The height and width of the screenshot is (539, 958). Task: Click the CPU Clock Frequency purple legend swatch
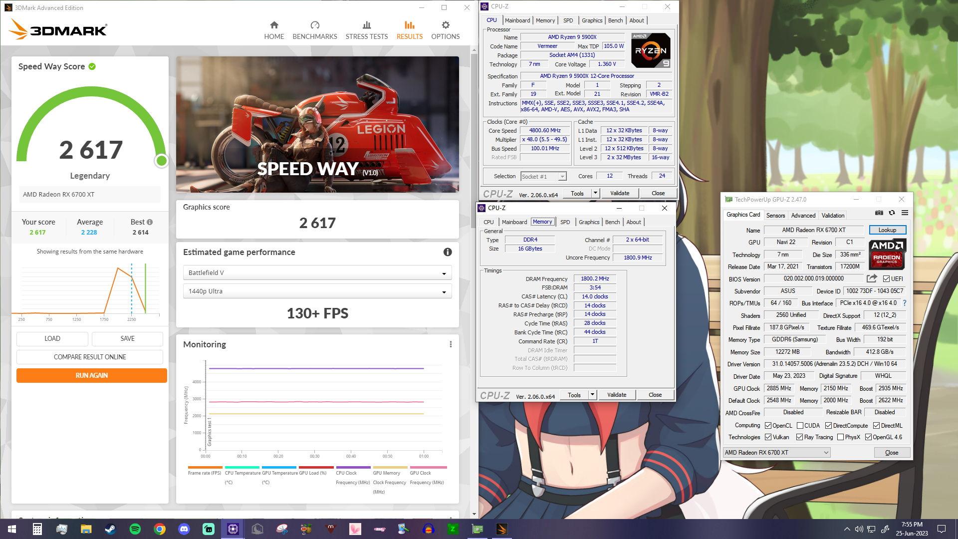[x=353, y=468]
